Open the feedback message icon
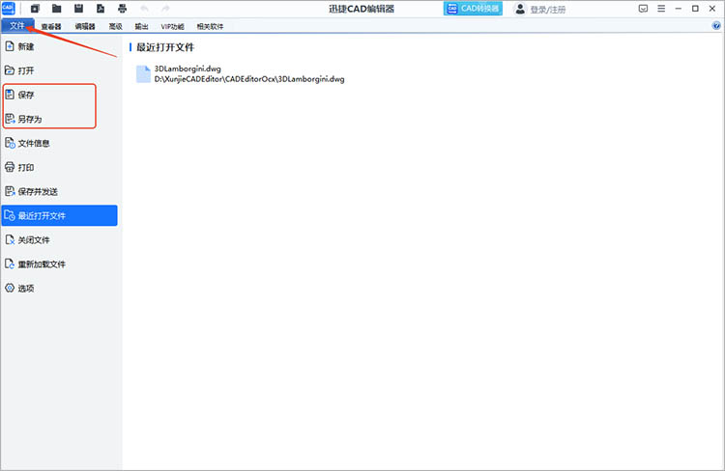Image resolution: width=725 pixels, height=471 pixels. tap(643, 9)
